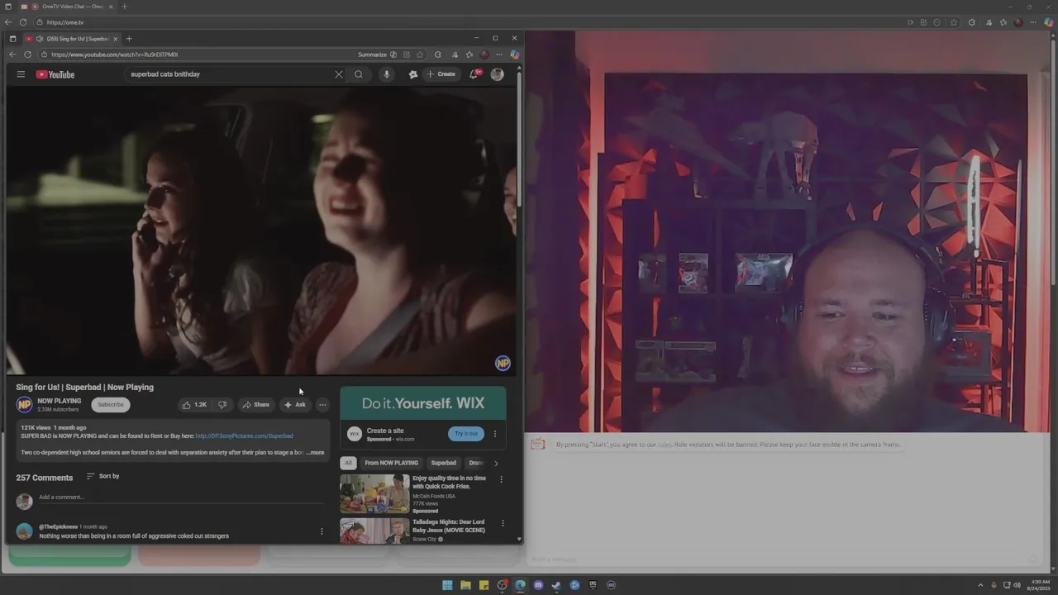Open options for TheEpickness comment
The image size is (1058, 595).
(x=322, y=531)
